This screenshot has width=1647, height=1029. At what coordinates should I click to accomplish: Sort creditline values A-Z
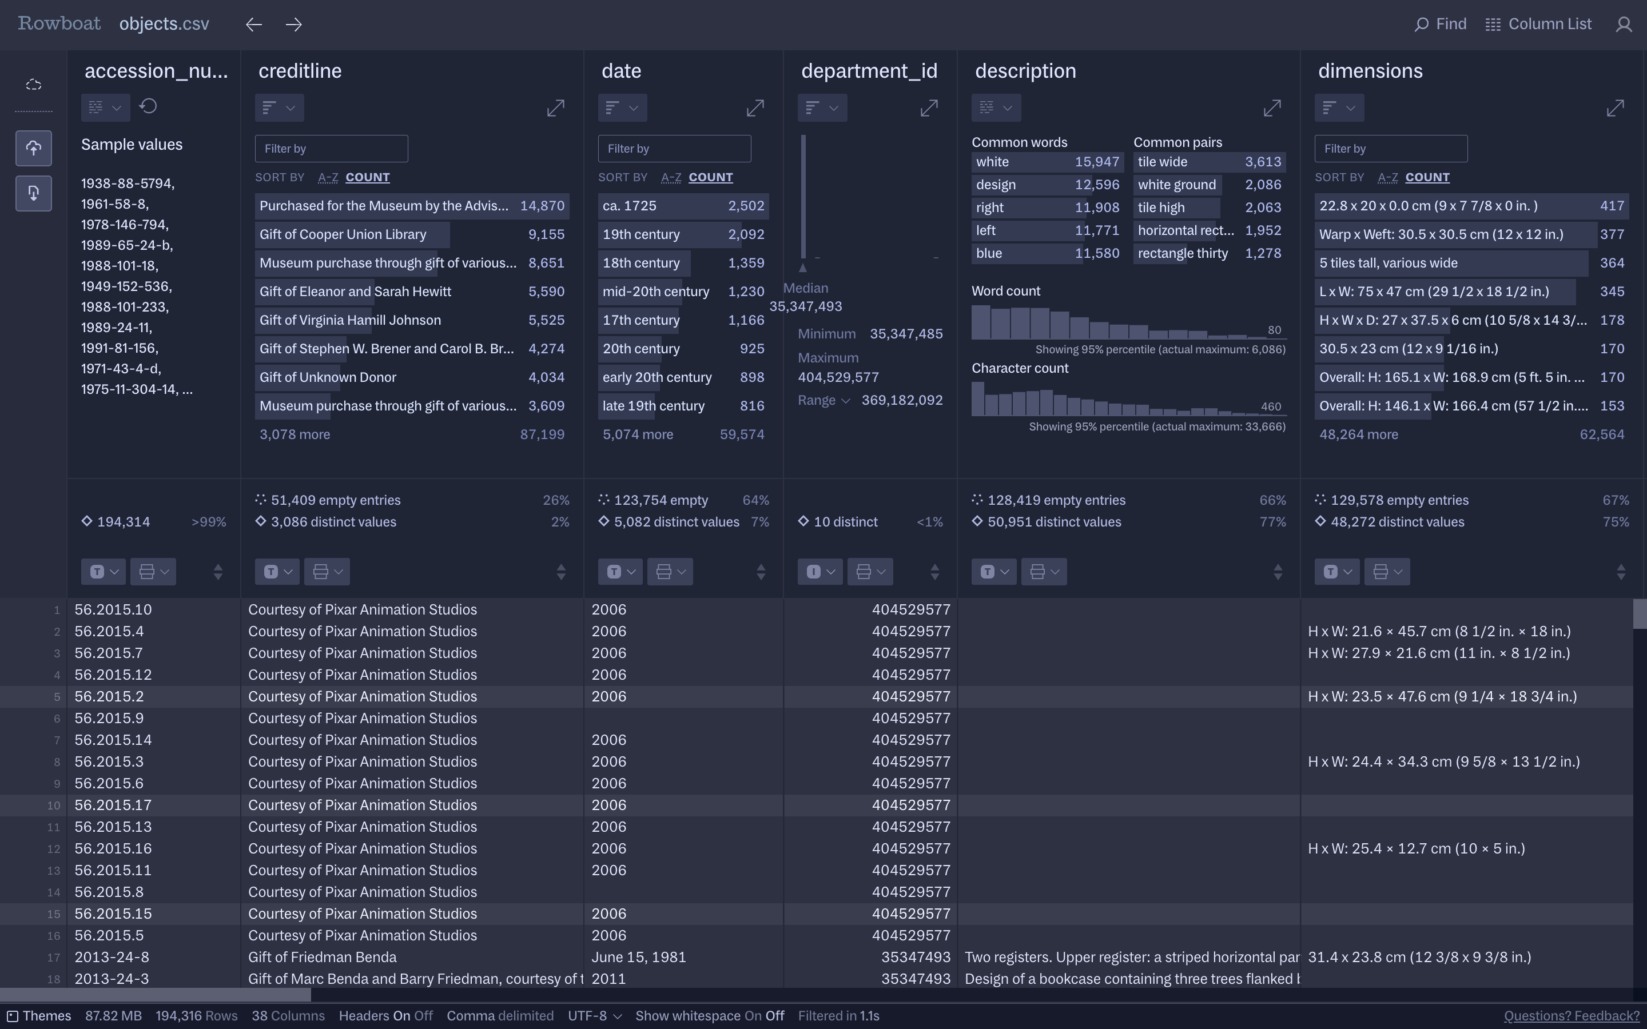click(328, 178)
